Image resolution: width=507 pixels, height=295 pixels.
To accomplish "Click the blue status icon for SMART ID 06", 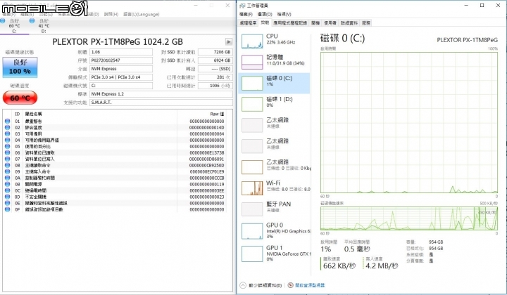I will point(8,153).
